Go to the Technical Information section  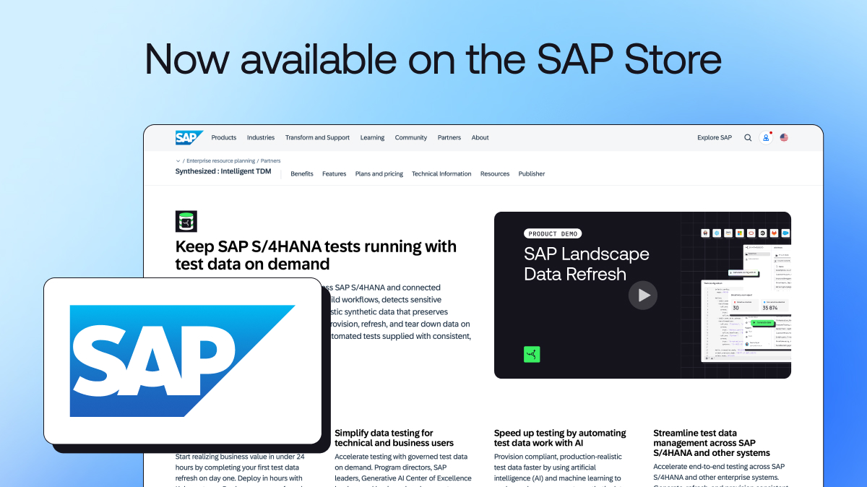(x=441, y=173)
